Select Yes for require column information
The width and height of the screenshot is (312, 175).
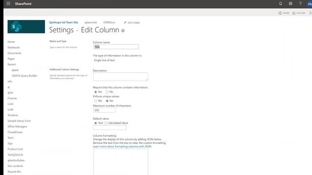[96, 92]
